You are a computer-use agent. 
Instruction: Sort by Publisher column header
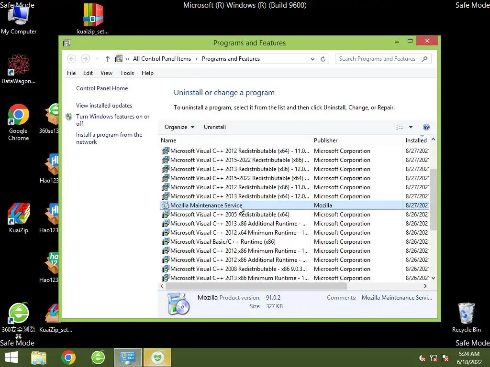[356, 140]
